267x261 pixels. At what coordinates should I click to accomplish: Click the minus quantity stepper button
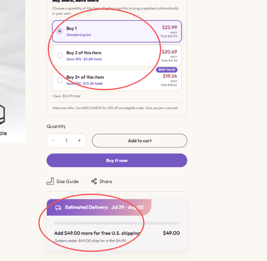(53, 140)
